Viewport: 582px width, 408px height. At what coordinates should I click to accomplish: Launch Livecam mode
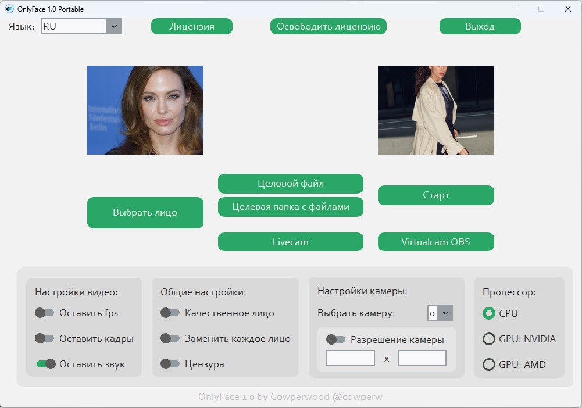pos(291,242)
